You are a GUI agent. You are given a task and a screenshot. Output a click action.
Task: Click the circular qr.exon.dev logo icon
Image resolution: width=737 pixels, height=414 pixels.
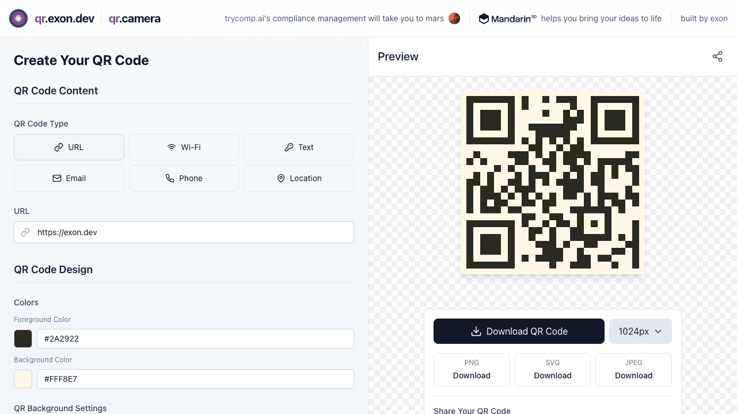(18, 18)
